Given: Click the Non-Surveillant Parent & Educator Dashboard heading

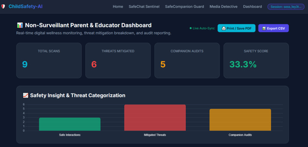Looking at the screenshot, I should click(x=88, y=25).
